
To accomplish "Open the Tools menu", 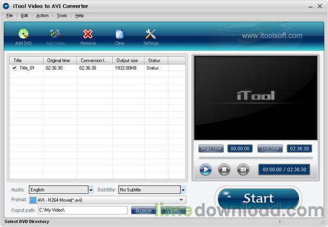I will [62, 15].
